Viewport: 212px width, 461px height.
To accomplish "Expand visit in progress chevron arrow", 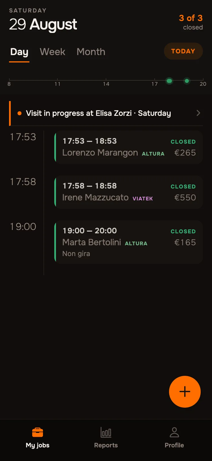I will click(198, 113).
